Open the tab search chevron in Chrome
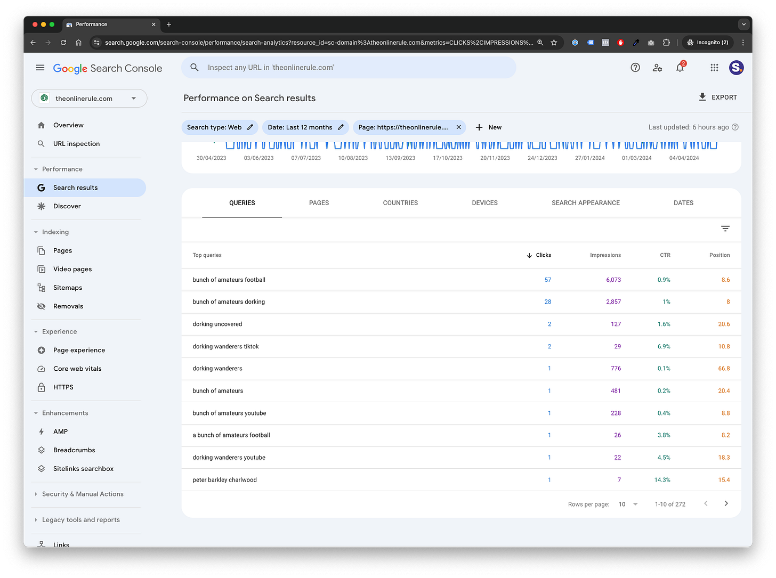Screen dimensions: 776x578 (743, 25)
